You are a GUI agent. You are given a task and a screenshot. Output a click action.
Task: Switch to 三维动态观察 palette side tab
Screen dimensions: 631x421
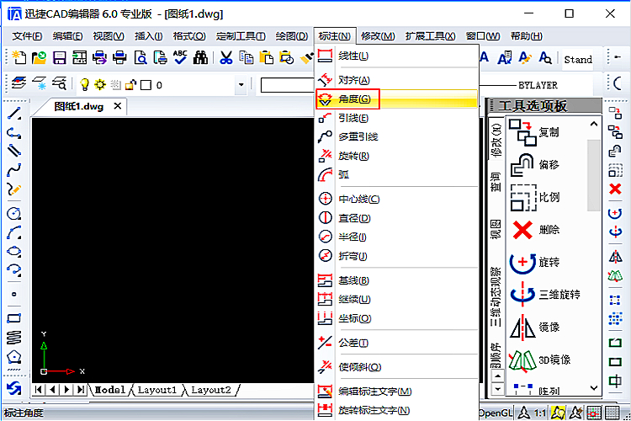click(x=496, y=297)
